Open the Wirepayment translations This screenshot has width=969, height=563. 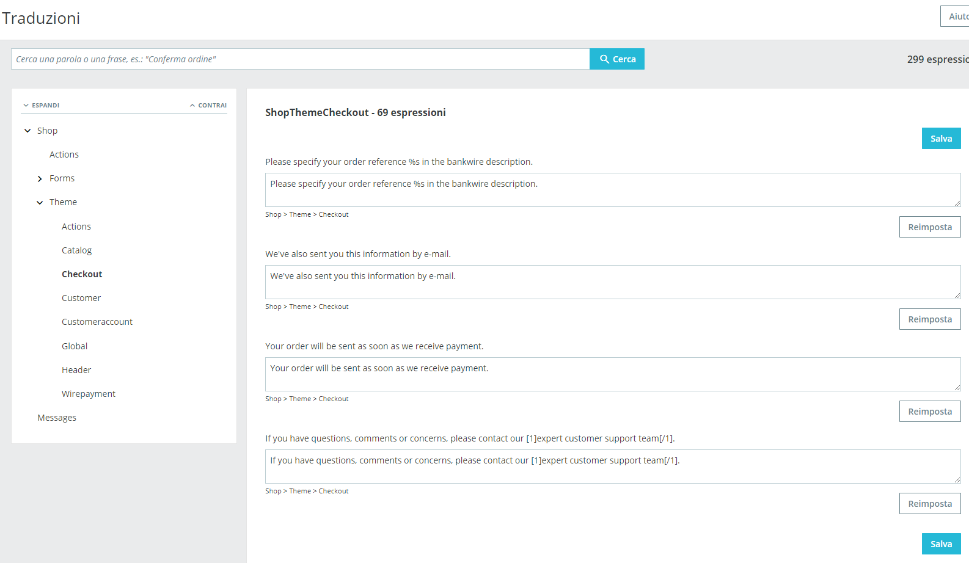[89, 394]
